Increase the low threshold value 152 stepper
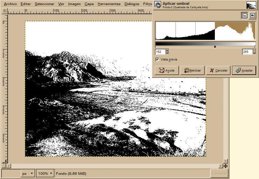 [167, 50]
